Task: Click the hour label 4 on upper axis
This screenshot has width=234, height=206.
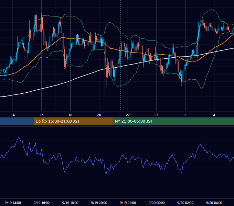Action: (x=214, y=115)
